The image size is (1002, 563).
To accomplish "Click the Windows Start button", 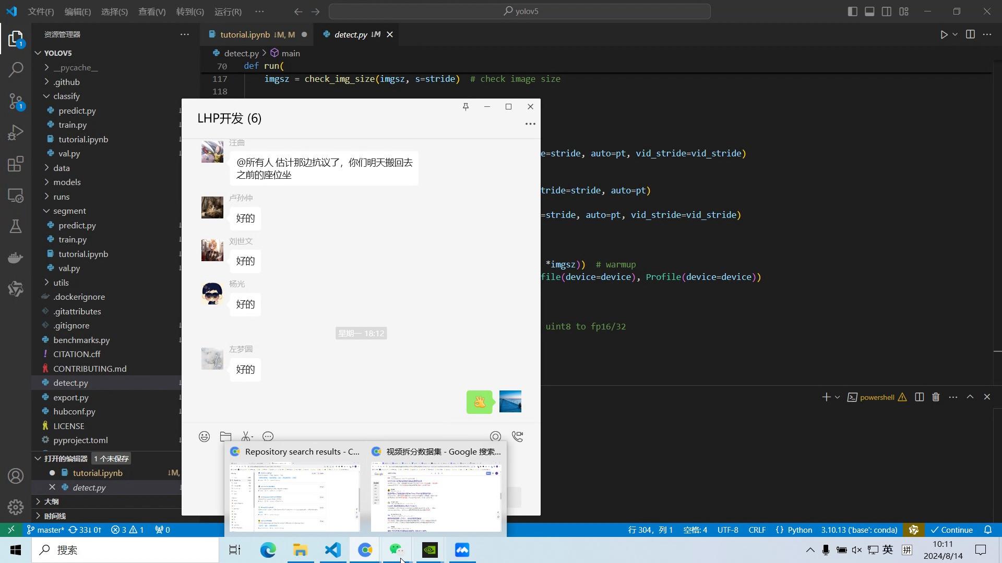I will pyautogui.click(x=16, y=550).
